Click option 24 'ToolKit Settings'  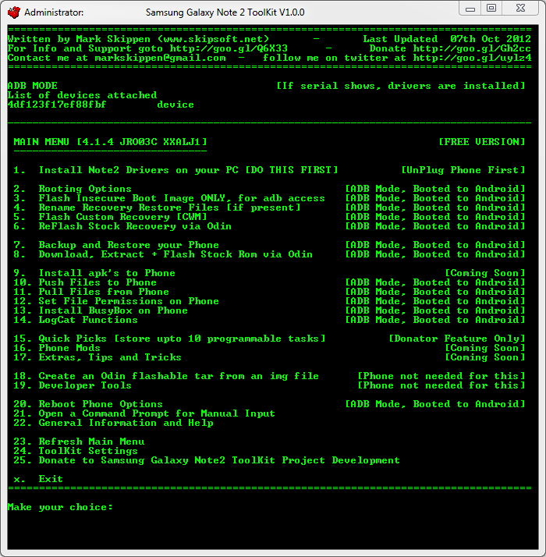[76, 451]
